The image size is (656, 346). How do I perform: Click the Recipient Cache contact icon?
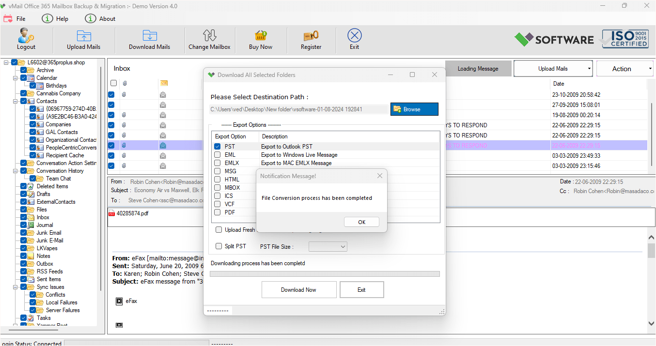pyautogui.click(x=40, y=155)
